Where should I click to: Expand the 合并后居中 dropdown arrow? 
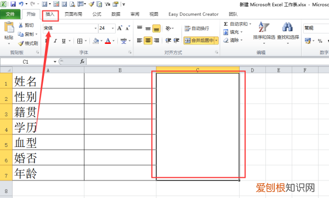pos(216,41)
